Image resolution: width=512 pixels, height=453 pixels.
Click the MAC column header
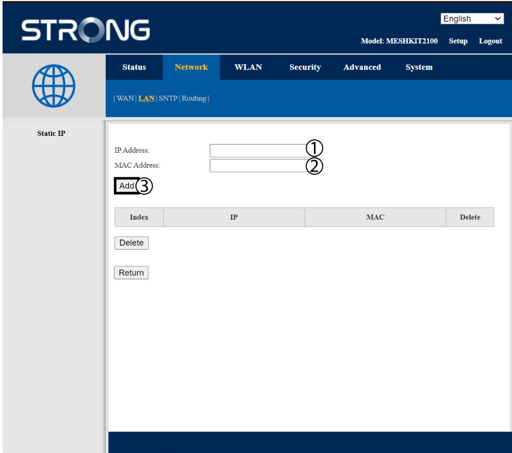[375, 217]
